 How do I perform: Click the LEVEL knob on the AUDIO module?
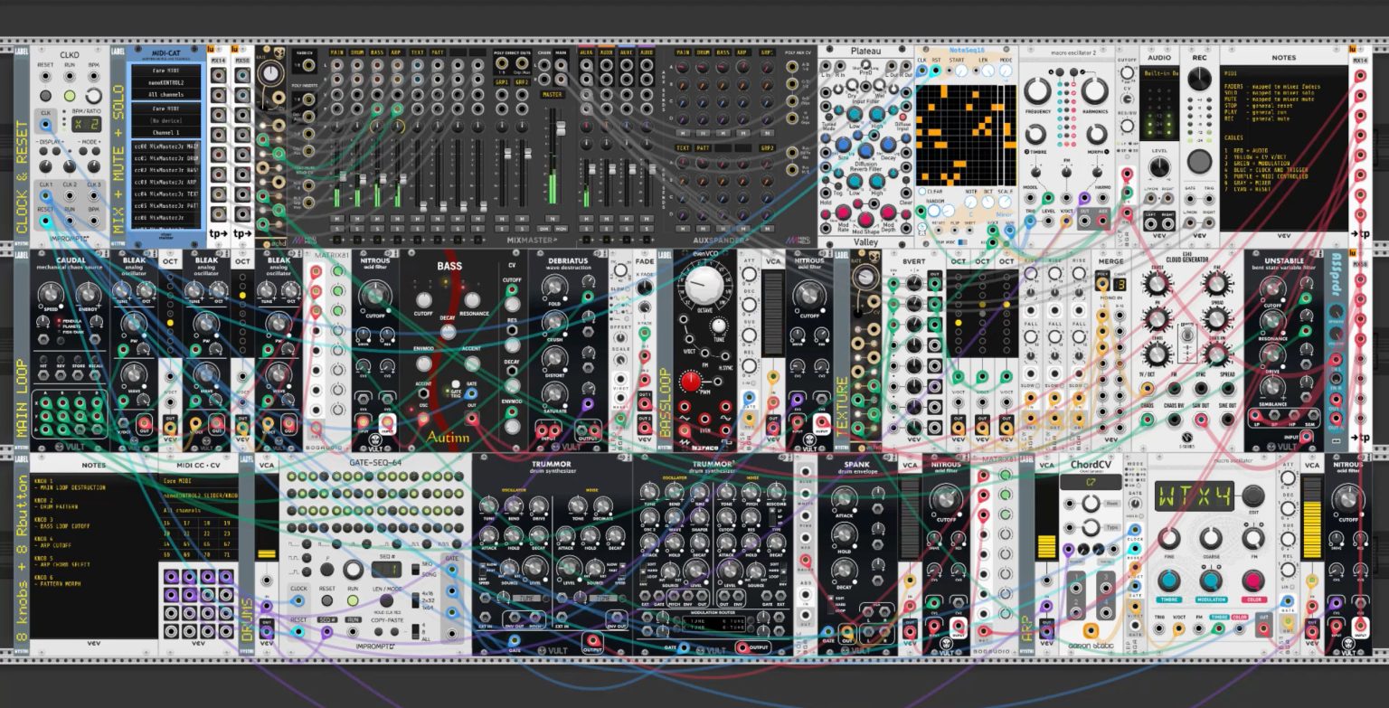click(x=1159, y=166)
